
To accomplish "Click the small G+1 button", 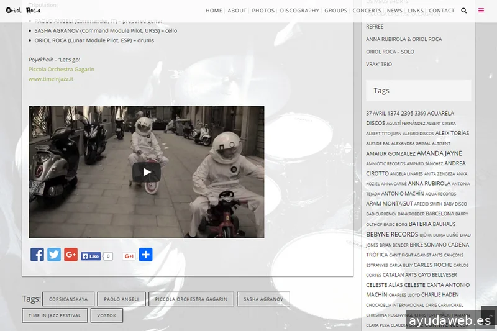I will [129, 256].
